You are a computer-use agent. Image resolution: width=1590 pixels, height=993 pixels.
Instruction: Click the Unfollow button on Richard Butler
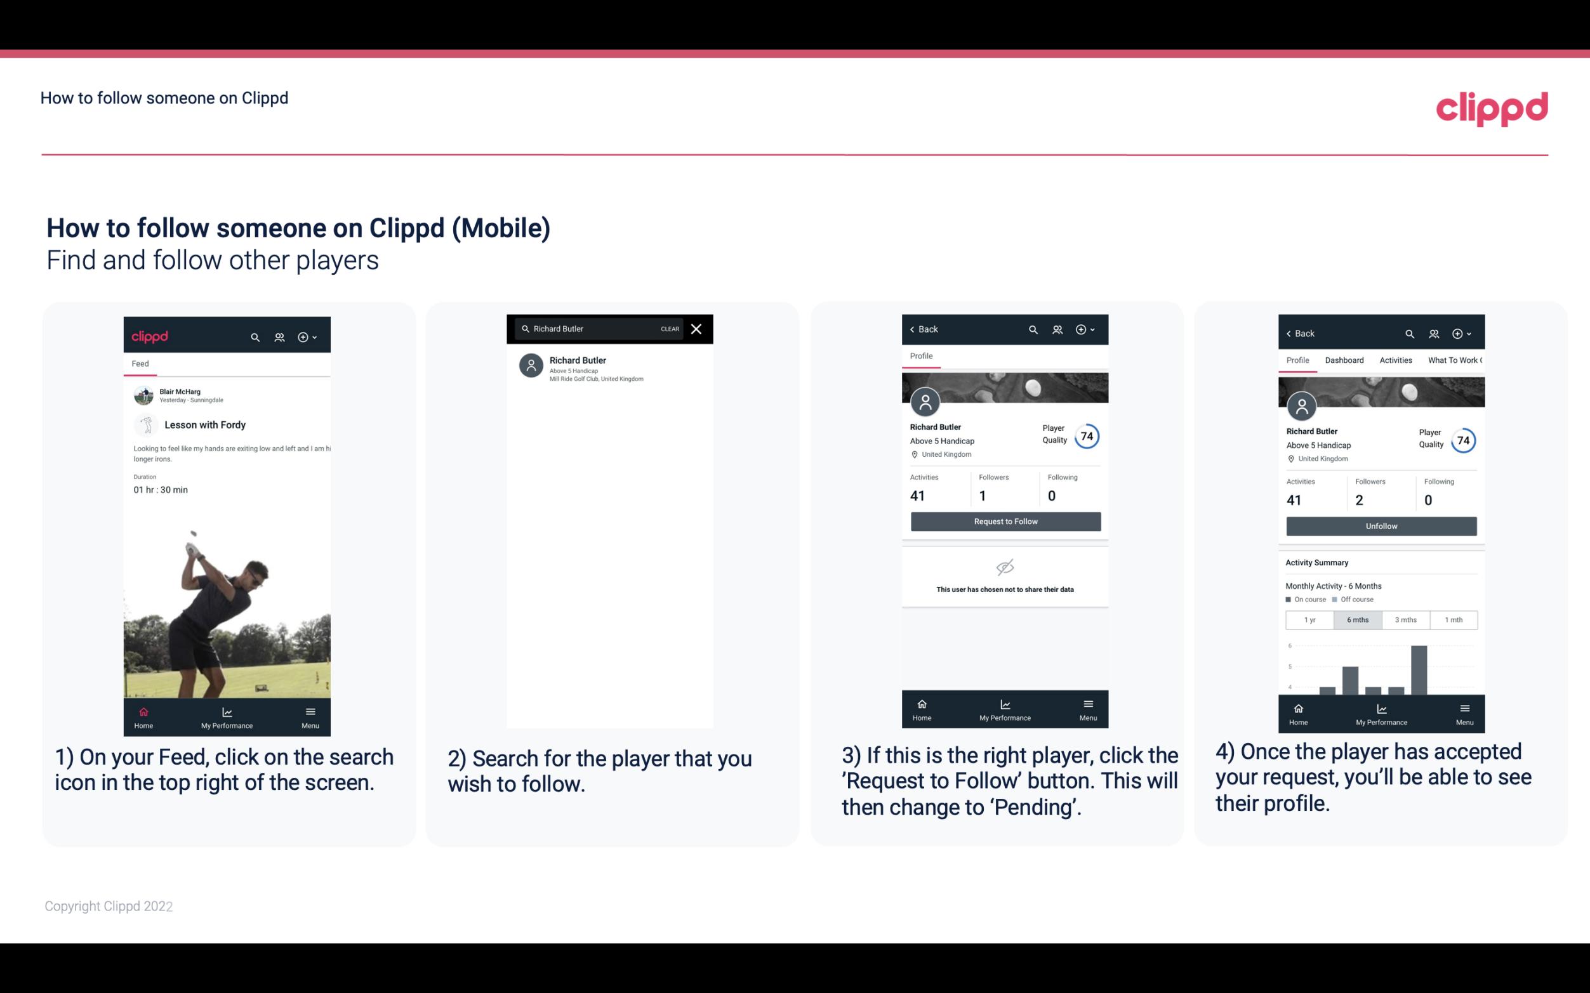tap(1381, 525)
